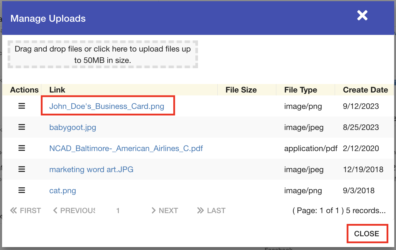
Task: Sort by the Link column header
Action: click(57, 90)
